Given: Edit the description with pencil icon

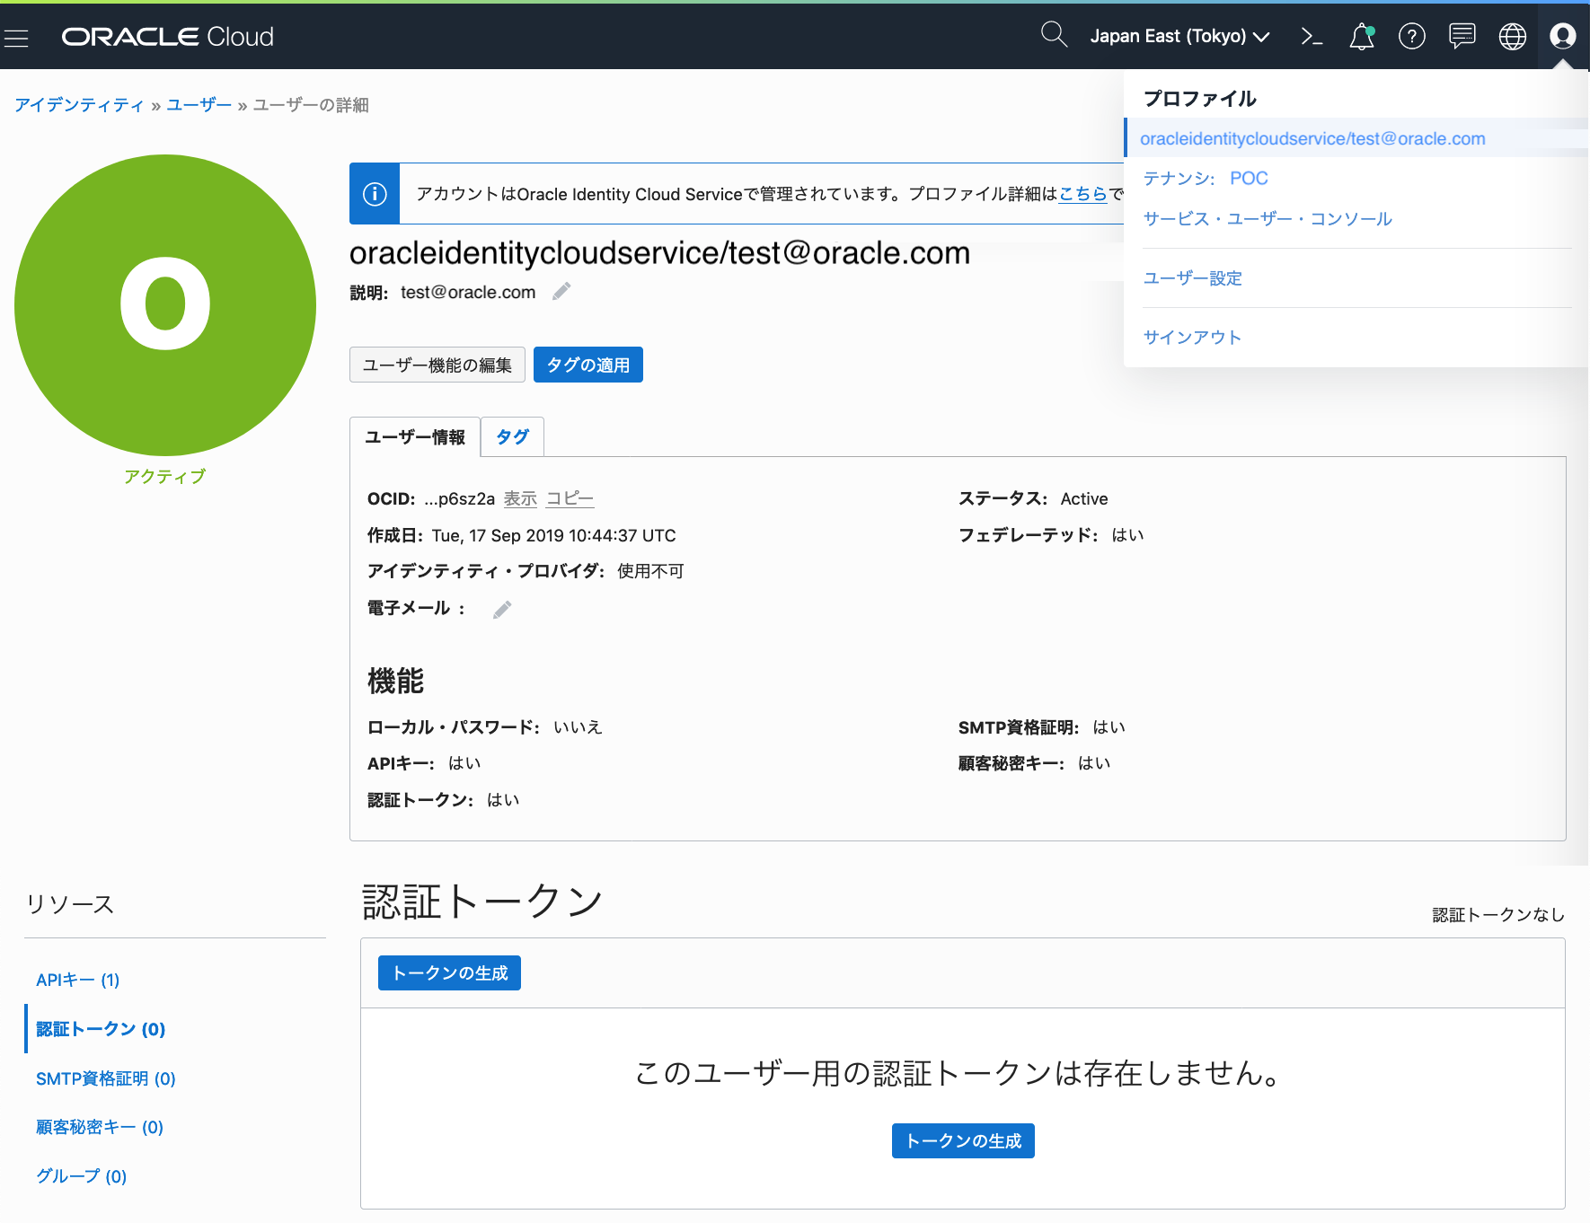Looking at the screenshot, I should 561,292.
